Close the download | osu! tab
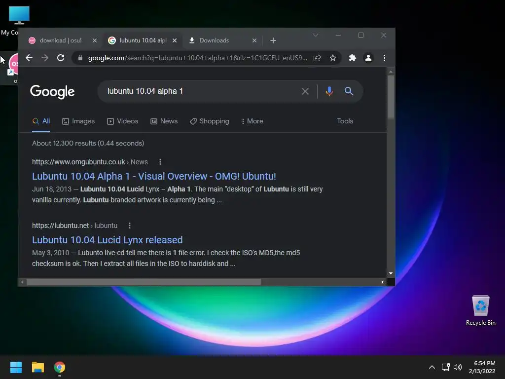 click(94, 40)
